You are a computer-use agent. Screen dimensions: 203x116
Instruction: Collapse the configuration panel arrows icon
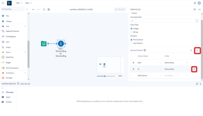click(200, 10)
